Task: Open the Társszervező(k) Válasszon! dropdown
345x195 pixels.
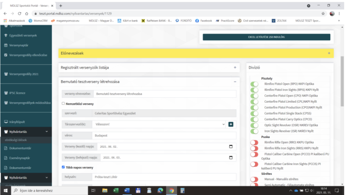Action: click(159, 124)
